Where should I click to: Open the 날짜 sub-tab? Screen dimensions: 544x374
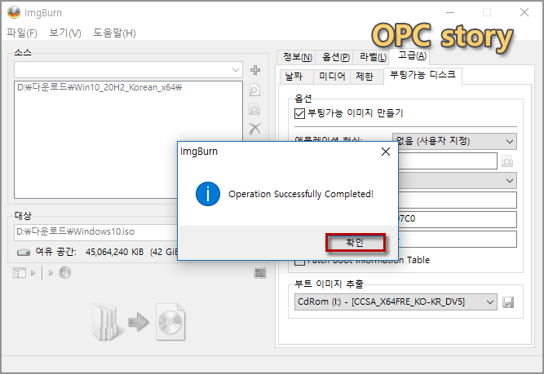point(296,77)
